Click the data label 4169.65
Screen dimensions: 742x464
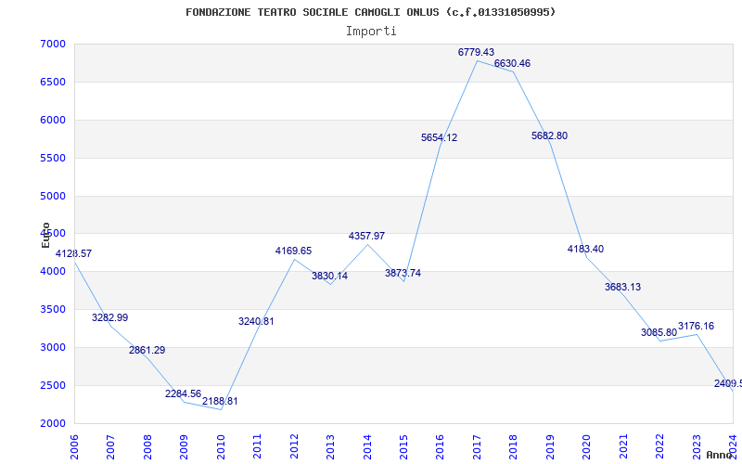[293, 251]
